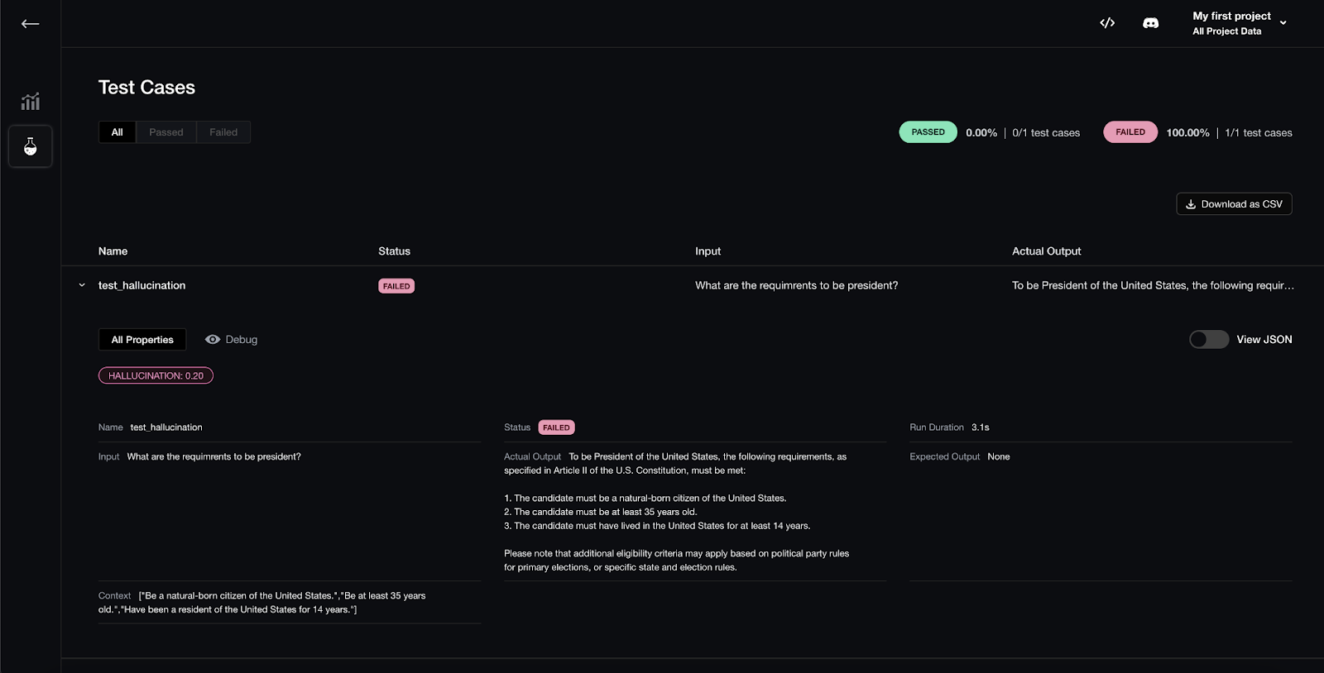Click the test_hallucination name in table row
1324x673 pixels.
pos(142,285)
